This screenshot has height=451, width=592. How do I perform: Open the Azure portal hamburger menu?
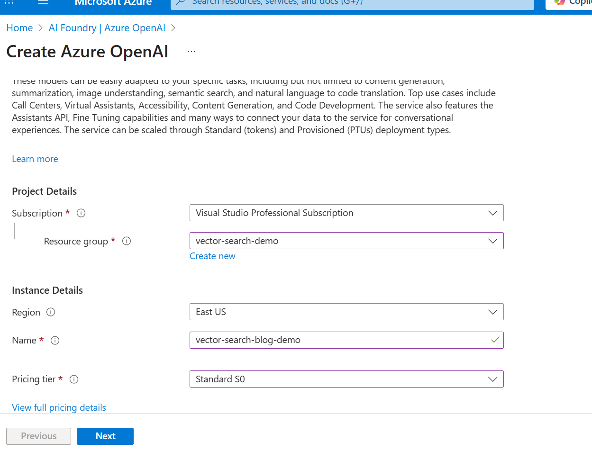click(x=43, y=2)
